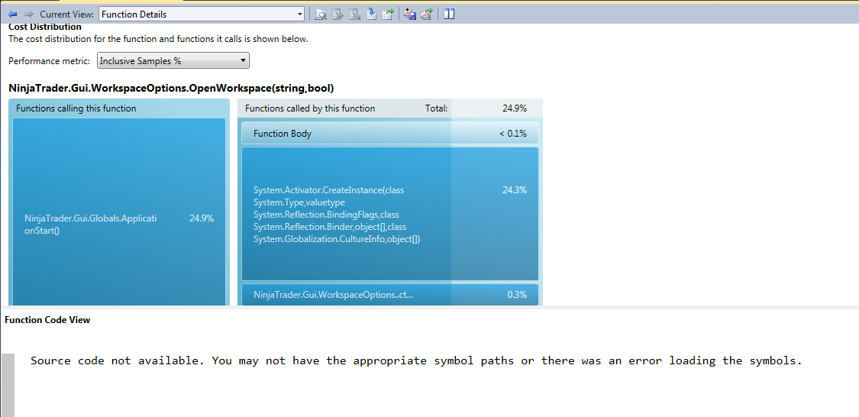Click the gray code-view margin strip
This screenshot has width=859, height=417.
pyautogui.click(x=8, y=385)
